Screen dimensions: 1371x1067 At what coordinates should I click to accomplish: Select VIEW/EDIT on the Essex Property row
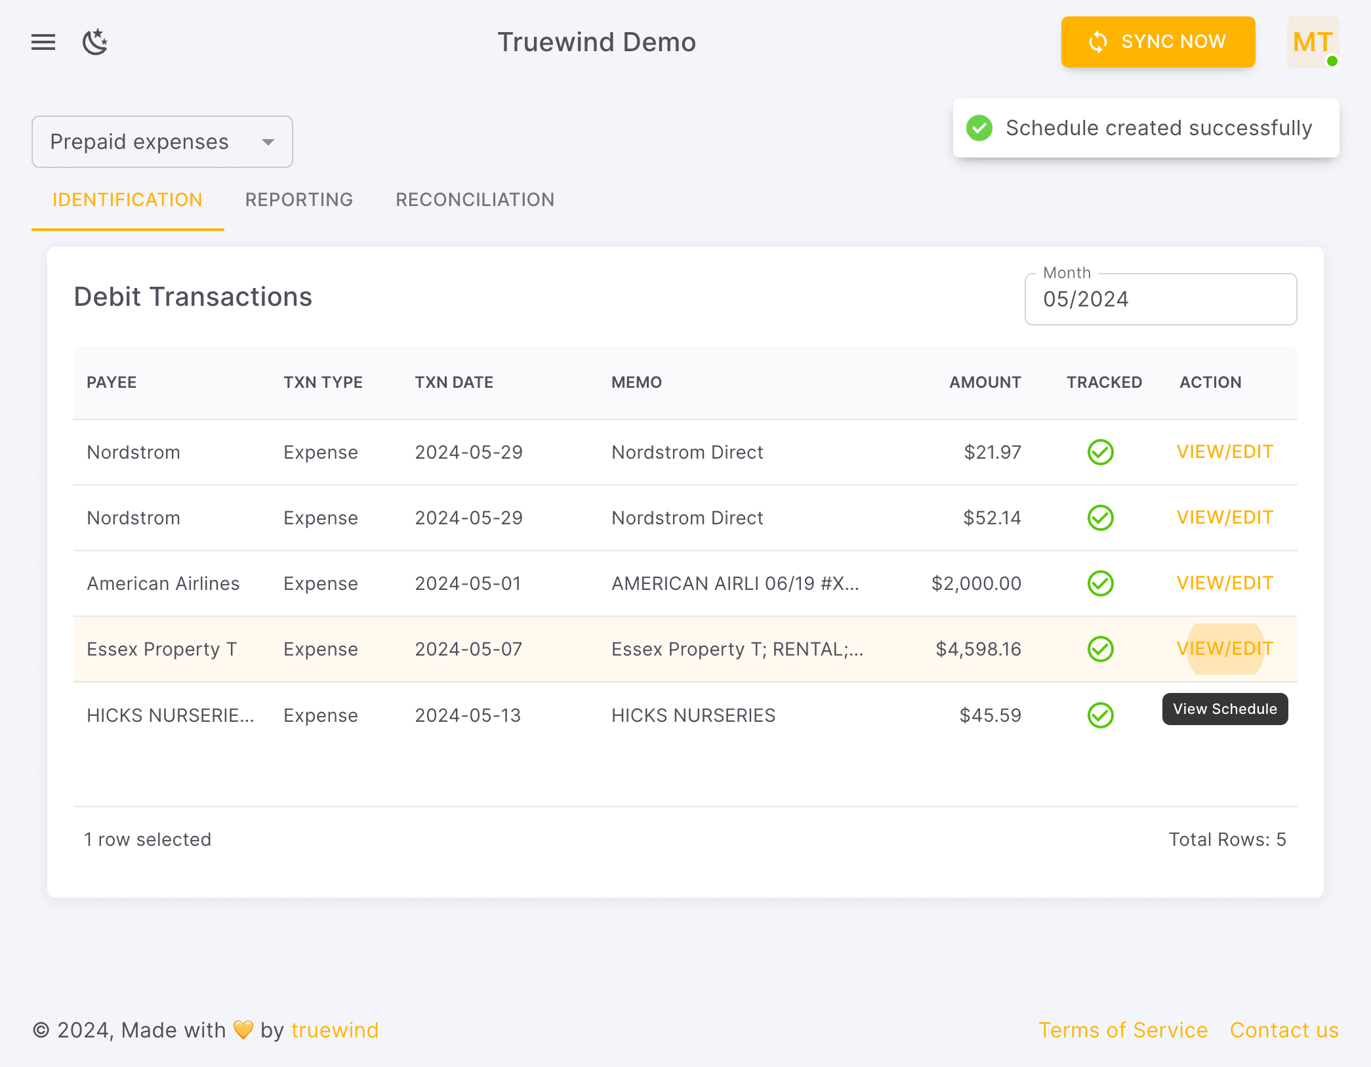point(1224,649)
